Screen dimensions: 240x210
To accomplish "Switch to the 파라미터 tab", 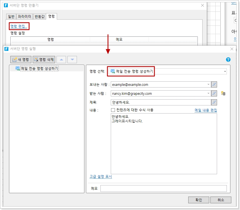I will [25, 16].
